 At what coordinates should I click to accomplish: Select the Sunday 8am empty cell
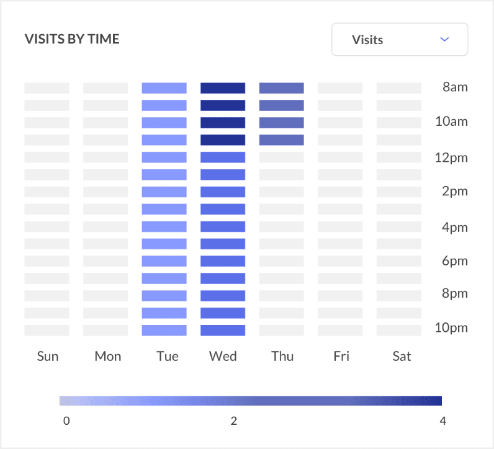point(47,88)
